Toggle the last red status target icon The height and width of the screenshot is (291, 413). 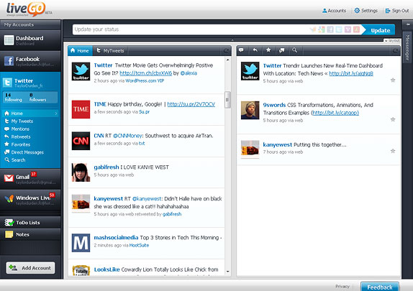(356, 29)
